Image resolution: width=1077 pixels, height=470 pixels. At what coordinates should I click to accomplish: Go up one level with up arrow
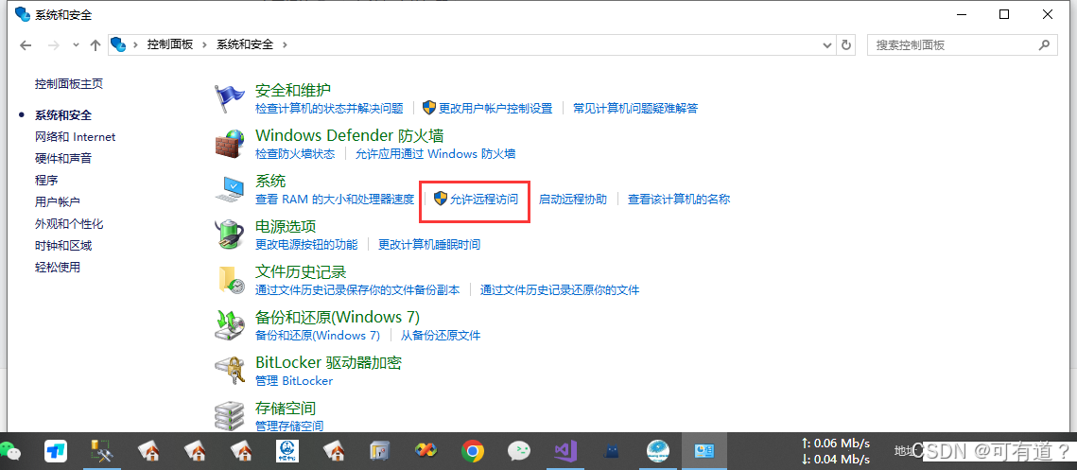[96, 45]
